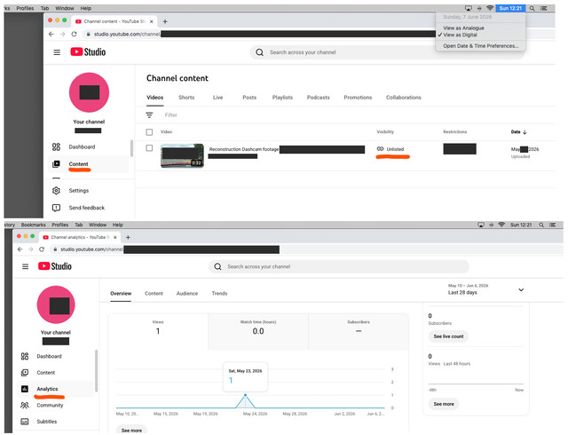This screenshot has height=435, width=568.
Task: Switch to Posts tab in Channel content
Action: click(249, 98)
